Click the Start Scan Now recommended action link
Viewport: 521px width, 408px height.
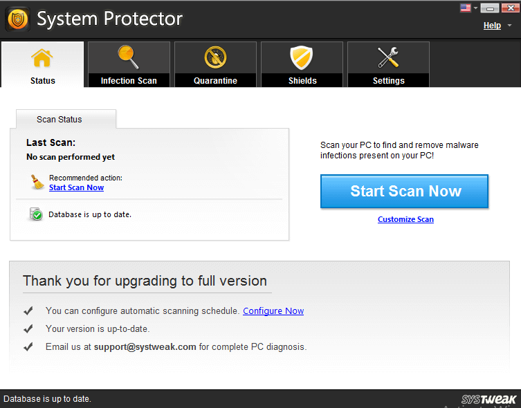pos(76,187)
